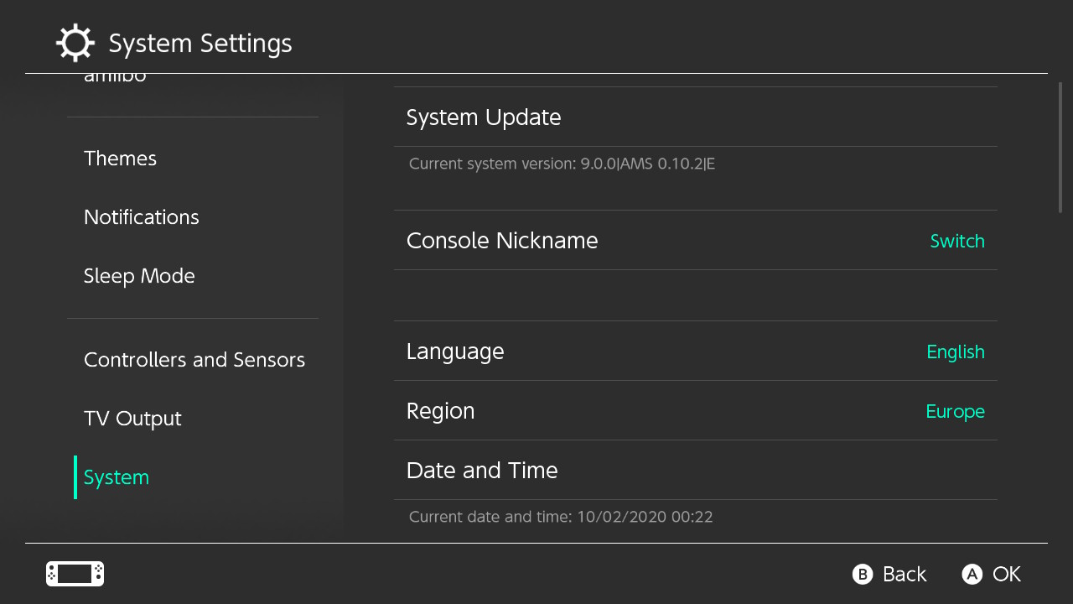Click the A button OK icon
This screenshot has height=604, width=1073.
click(x=972, y=574)
